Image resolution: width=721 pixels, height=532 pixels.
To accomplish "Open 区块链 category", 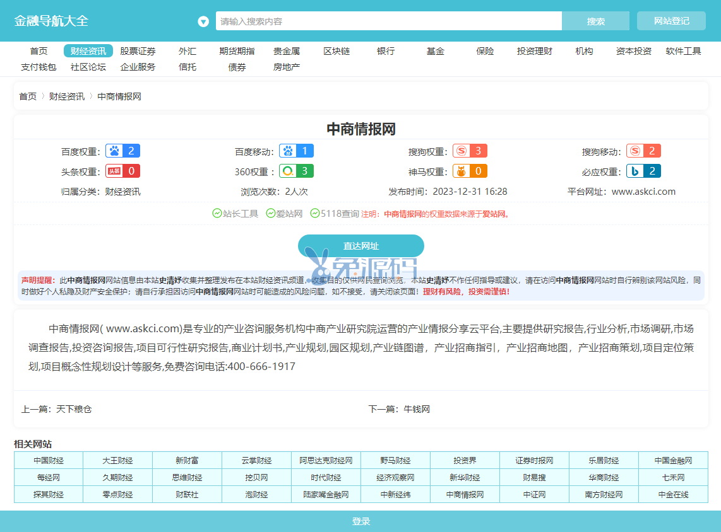I will pos(336,51).
